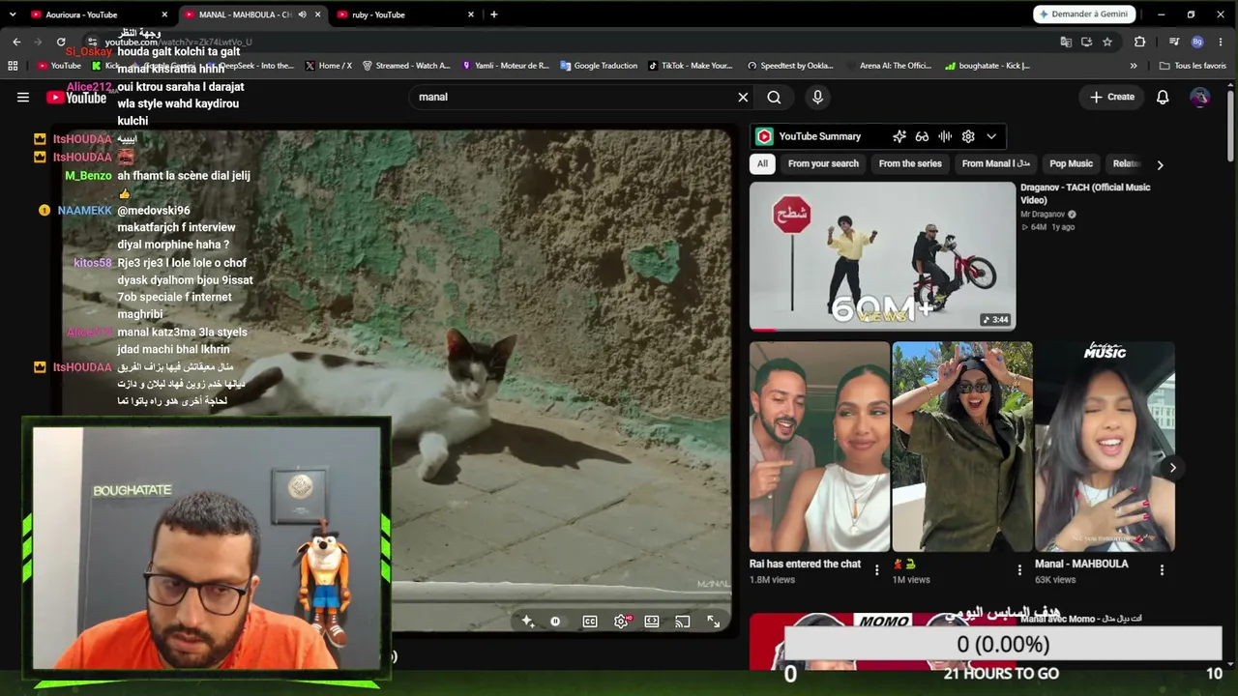
Task: Open the 1M views short thumbnail
Action: pos(962,447)
